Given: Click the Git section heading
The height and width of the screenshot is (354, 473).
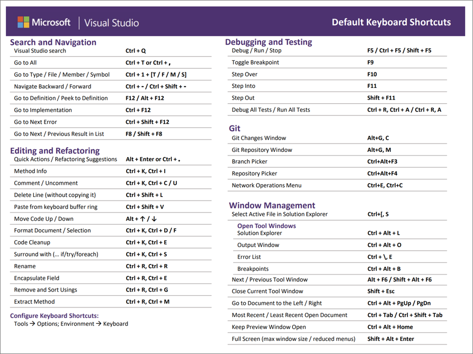Looking at the screenshot, I should [x=234, y=128].
